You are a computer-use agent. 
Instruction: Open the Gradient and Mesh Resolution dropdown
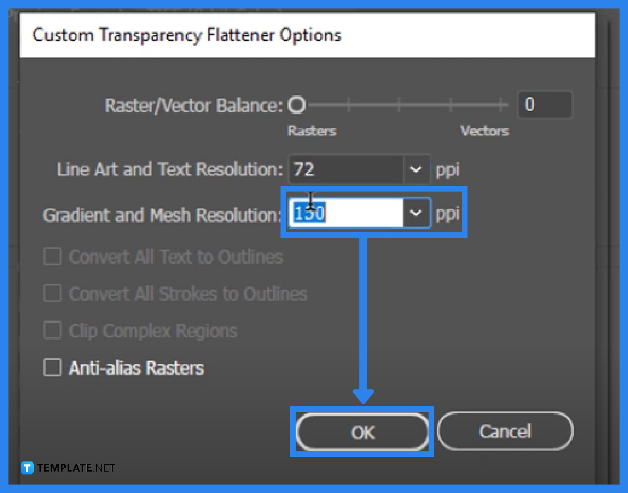pos(417,212)
